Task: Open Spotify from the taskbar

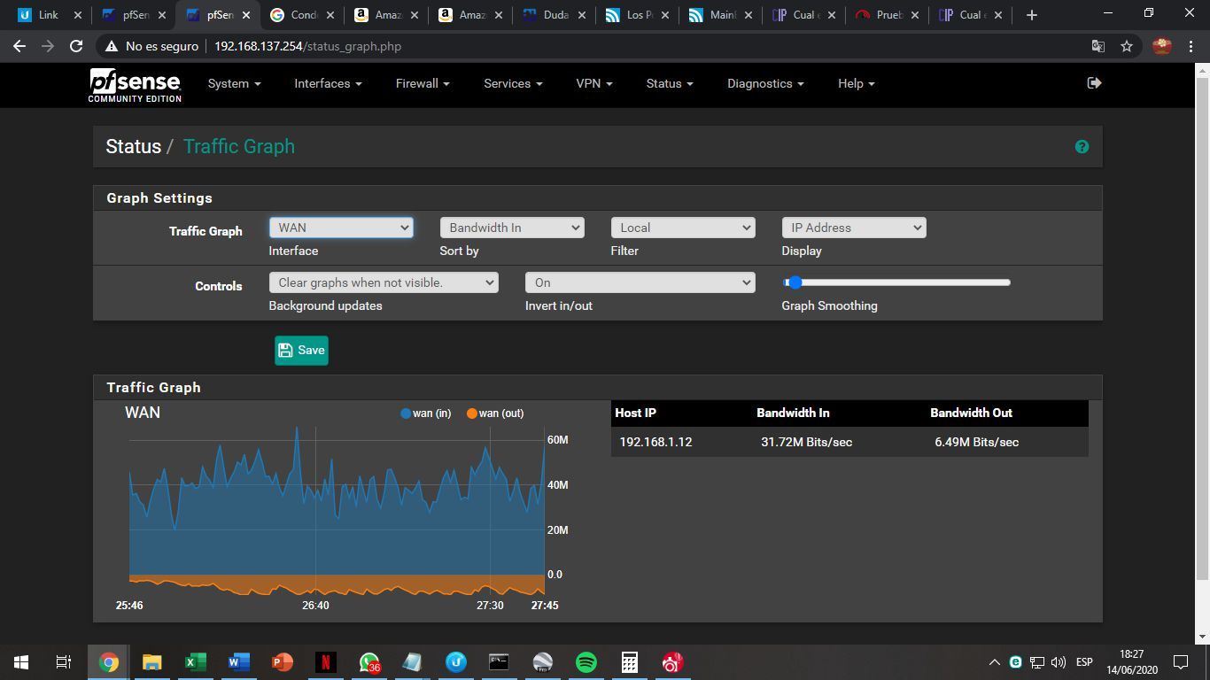Action: click(586, 662)
